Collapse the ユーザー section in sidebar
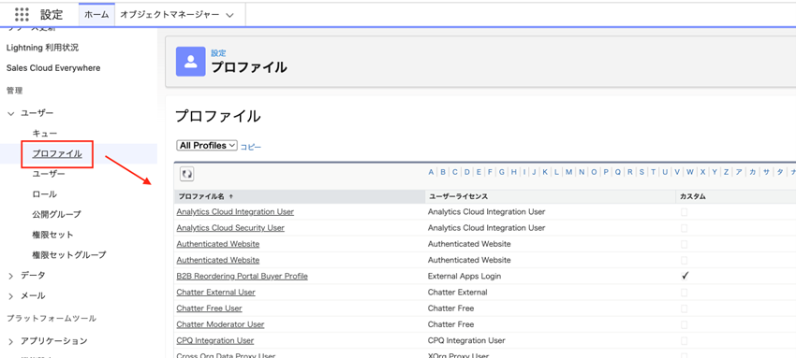This screenshot has width=796, height=358. click(x=11, y=113)
